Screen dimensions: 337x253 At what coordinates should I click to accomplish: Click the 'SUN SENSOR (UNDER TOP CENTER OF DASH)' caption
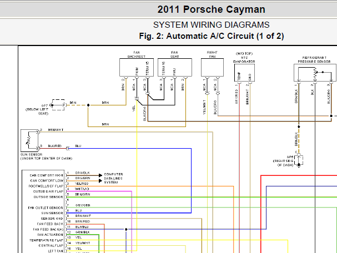(46, 156)
